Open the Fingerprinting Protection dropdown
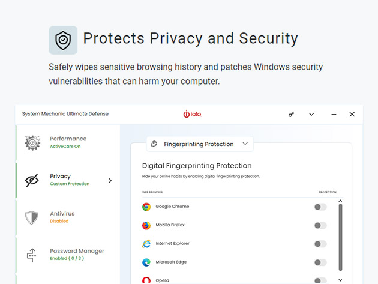 pos(200,144)
